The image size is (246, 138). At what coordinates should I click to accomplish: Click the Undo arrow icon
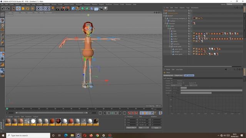pos(3,8)
